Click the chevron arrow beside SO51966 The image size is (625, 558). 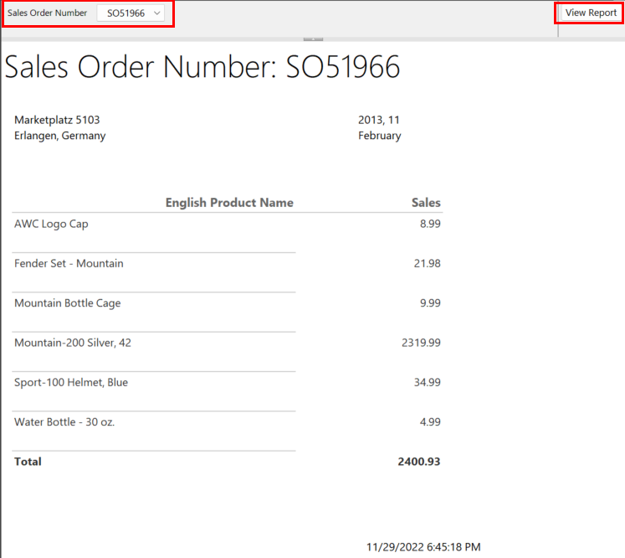coord(157,13)
